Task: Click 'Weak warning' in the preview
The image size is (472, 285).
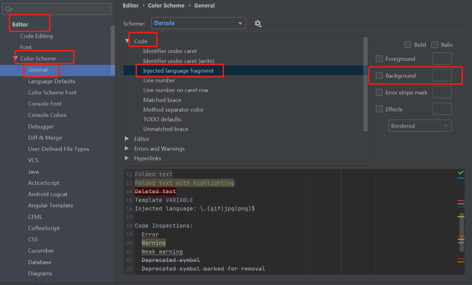Action: pyautogui.click(x=162, y=251)
